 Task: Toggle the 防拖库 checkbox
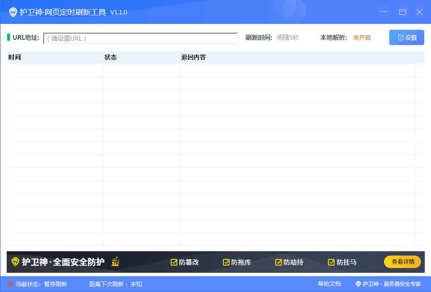226,262
